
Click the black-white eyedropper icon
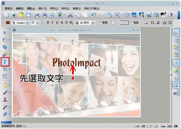coord(163,15)
